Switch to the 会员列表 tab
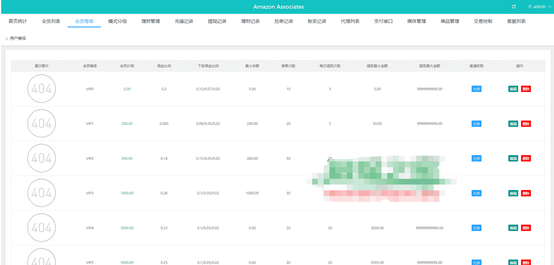Viewport: 554px width, 265px height. (x=51, y=21)
